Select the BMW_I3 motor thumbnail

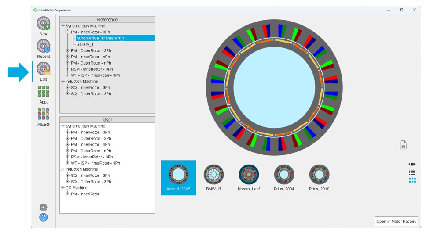click(x=213, y=175)
